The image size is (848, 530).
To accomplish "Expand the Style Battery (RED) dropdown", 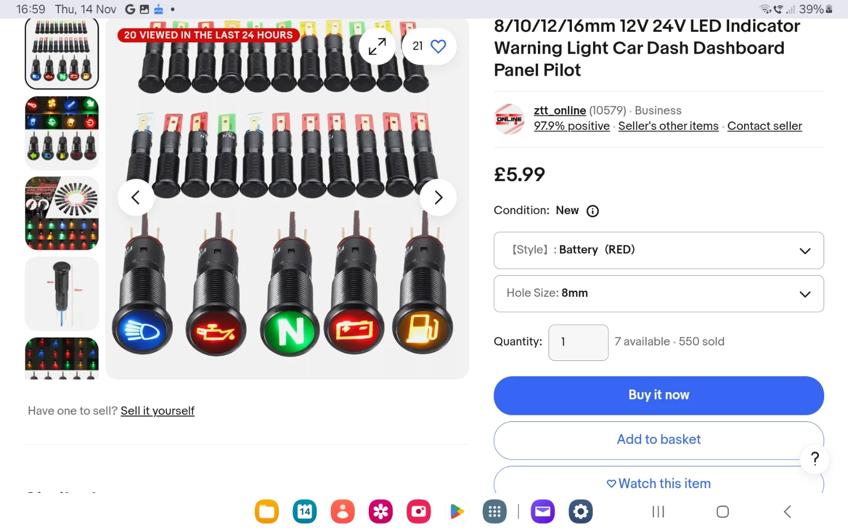I will coord(658,250).
